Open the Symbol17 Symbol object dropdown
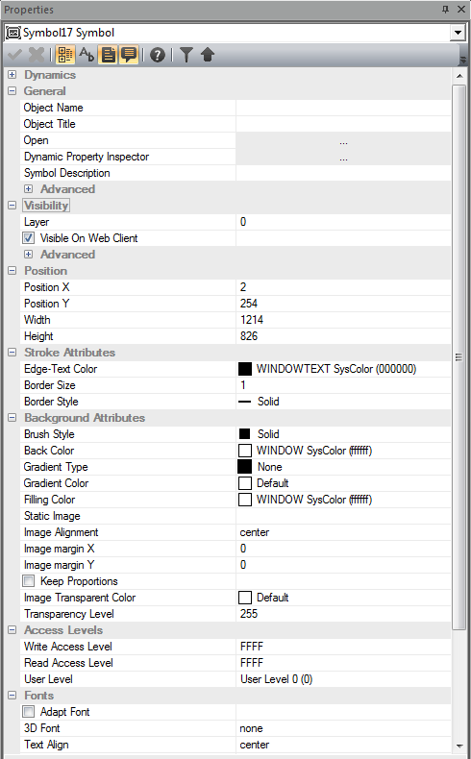Viewport: 471px width, 759px height. tap(458, 33)
